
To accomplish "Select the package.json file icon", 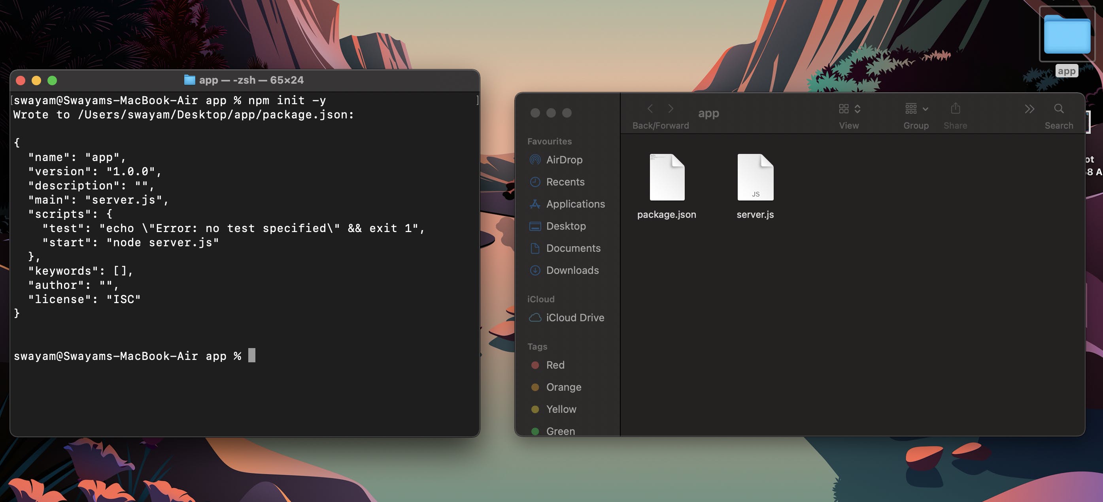I will click(667, 177).
